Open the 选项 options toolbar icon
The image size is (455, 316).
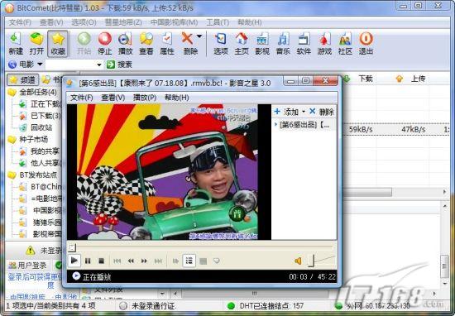pyautogui.click(x=221, y=44)
